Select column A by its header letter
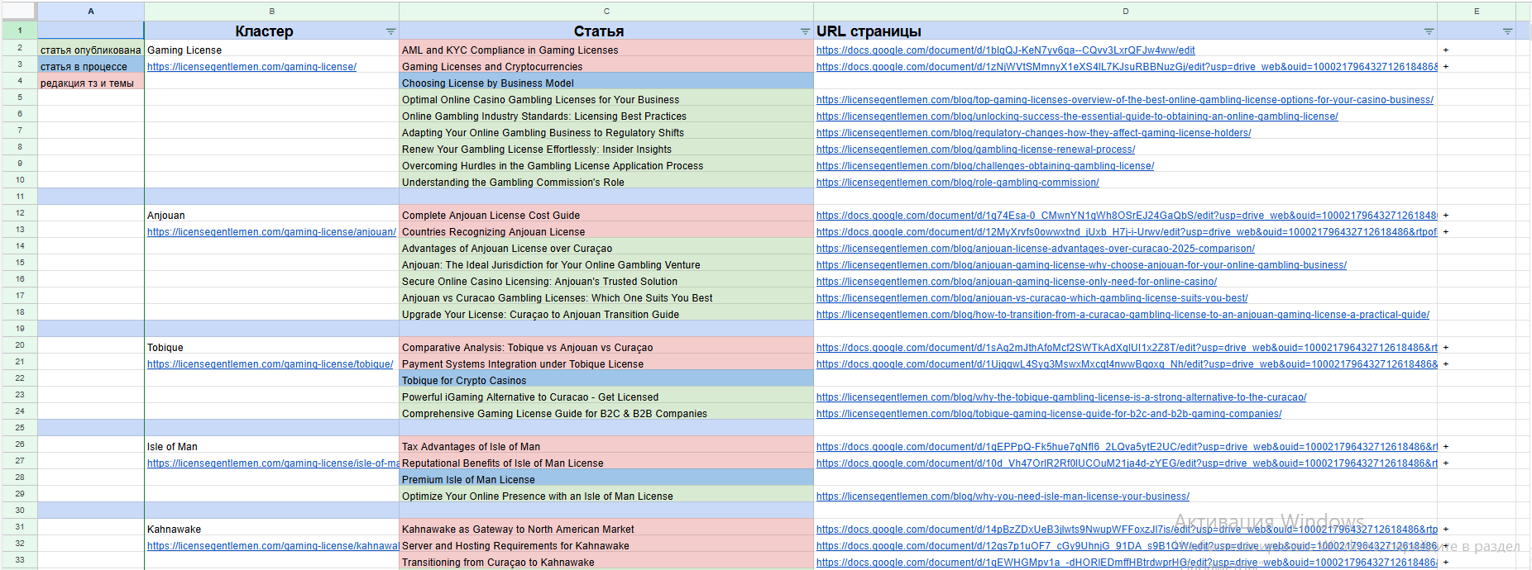 91,11
